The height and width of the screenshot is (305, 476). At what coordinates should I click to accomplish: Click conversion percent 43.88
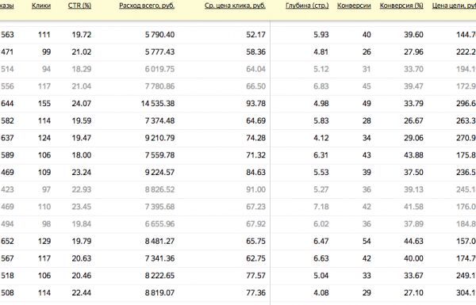(413, 155)
